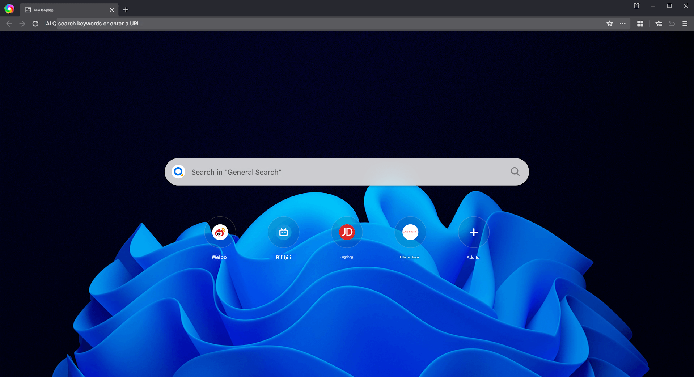This screenshot has height=377, width=694.
Task: Open the favorites list icon
Action: (x=659, y=24)
